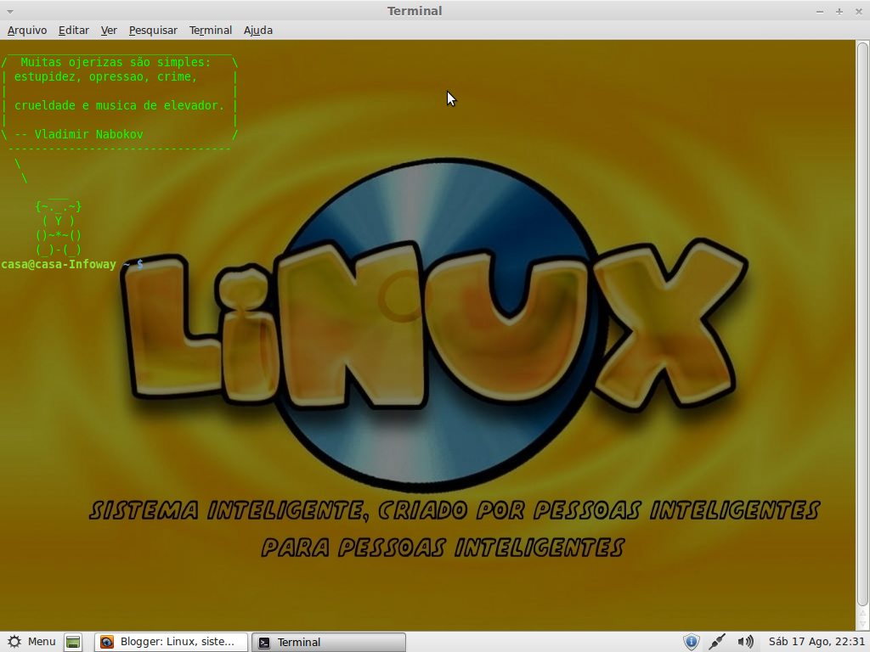This screenshot has width=870, height=652.
Task: Click the terminal icon in taskbar button
Action: tap(265, 643)
